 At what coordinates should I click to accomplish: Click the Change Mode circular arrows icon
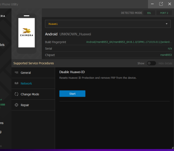point(17,94)
